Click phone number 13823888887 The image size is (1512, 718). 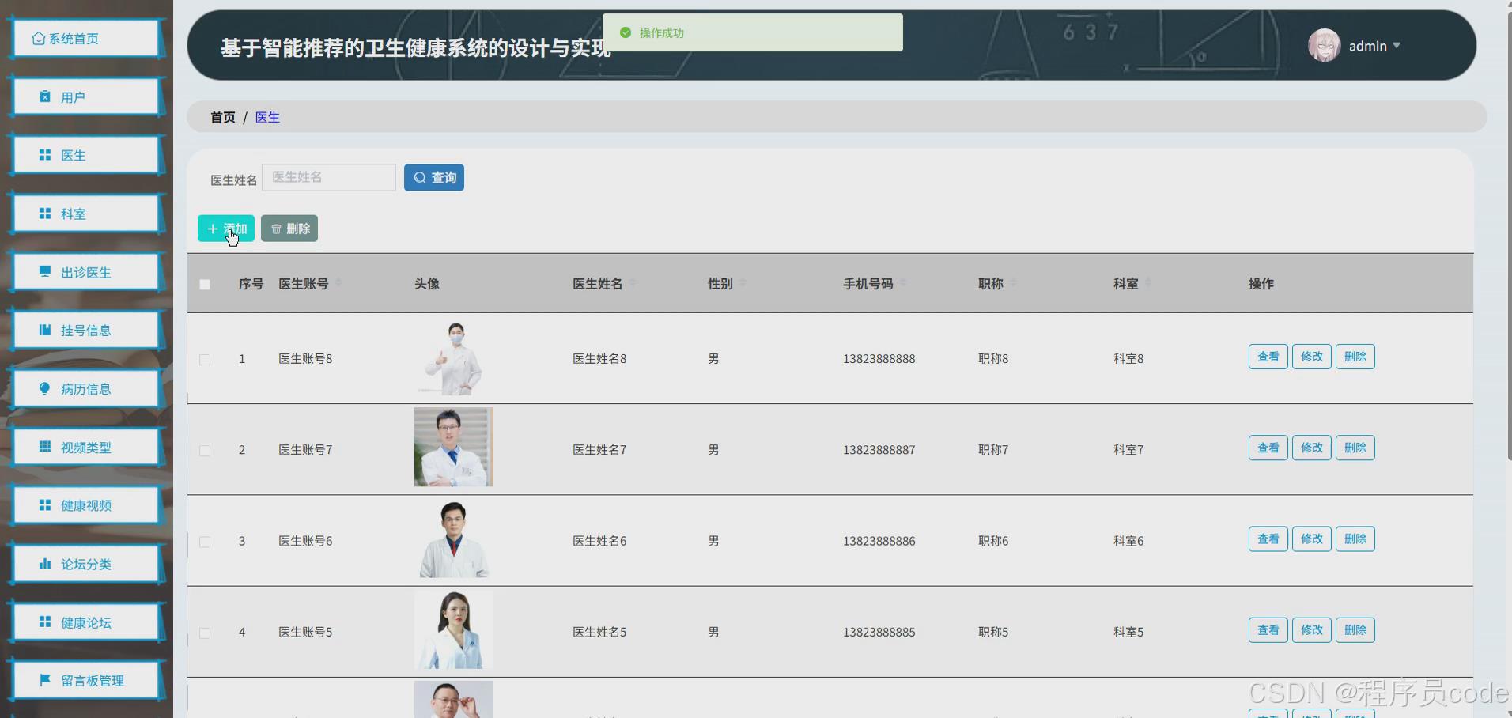pos(879,450)
